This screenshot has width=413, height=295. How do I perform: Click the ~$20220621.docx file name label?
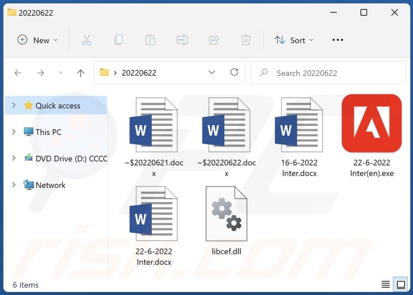[154, 168]
